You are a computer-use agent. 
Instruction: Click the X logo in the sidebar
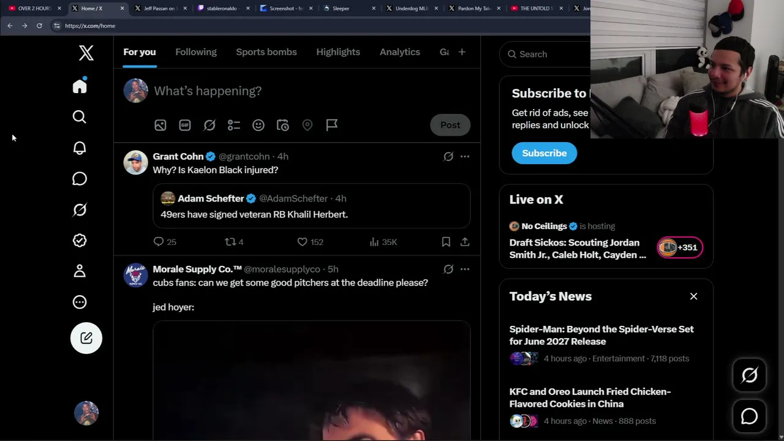(86, 53)
